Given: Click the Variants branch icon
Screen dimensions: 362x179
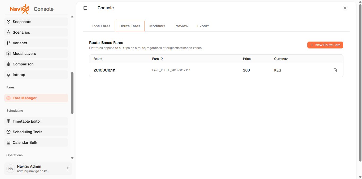Looking at the screenshot, I should coord(8,43).
